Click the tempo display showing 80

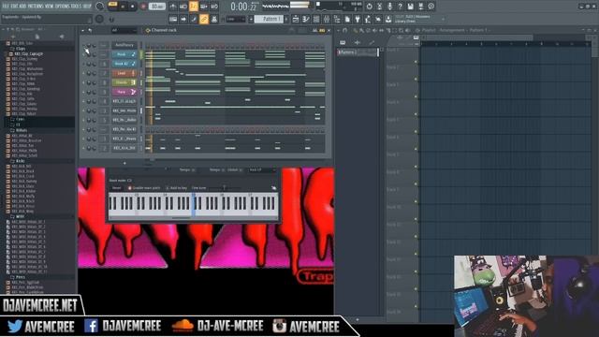pyautogui.click(x=157, y=7)
